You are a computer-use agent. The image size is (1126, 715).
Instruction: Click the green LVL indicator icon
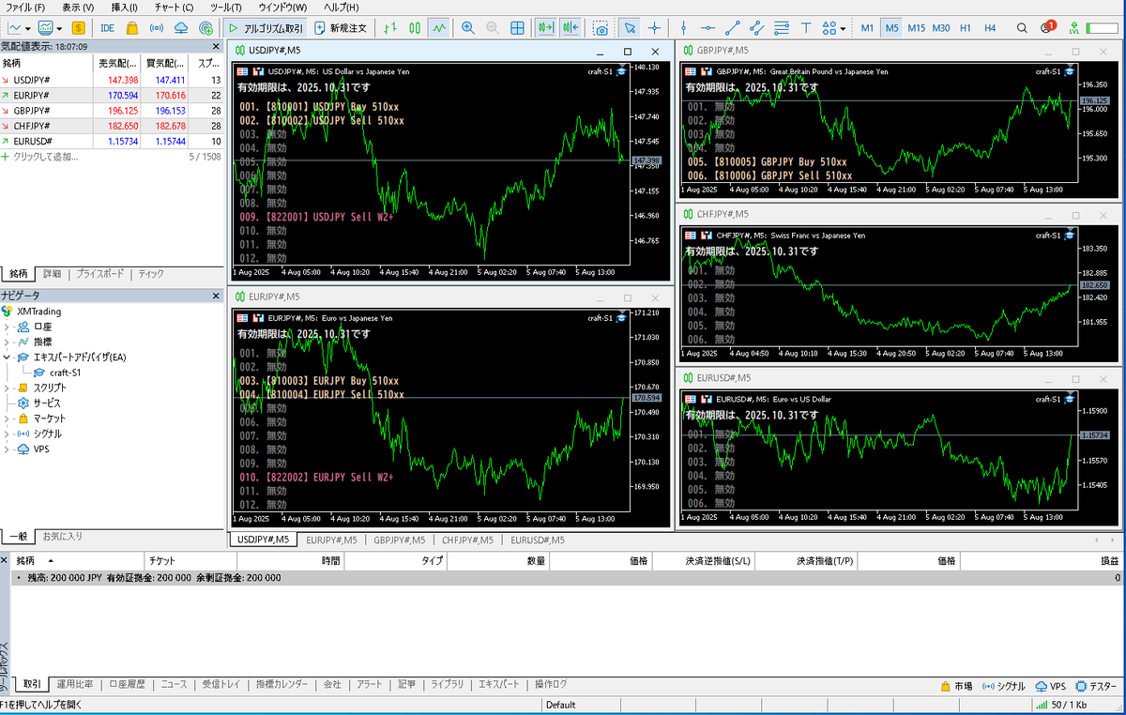coord(1074,28)
